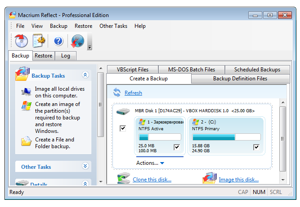
Task: Open the Help menu
Action: point(140,26)
